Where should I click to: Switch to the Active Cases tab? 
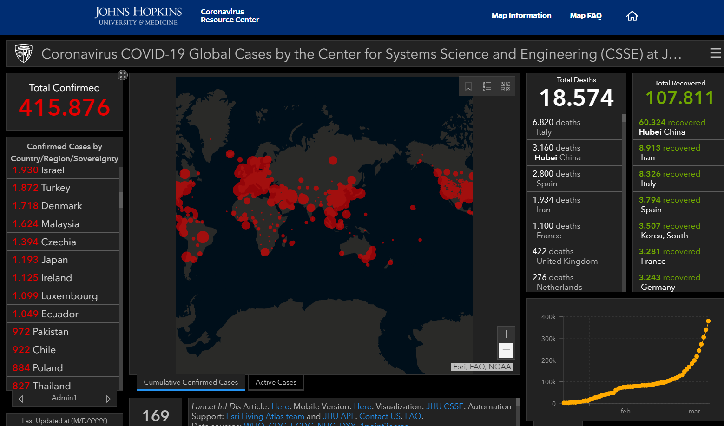[276, 382]
